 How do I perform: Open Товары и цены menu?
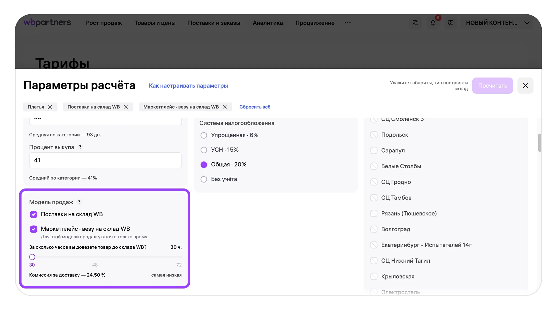click(155, 23)
